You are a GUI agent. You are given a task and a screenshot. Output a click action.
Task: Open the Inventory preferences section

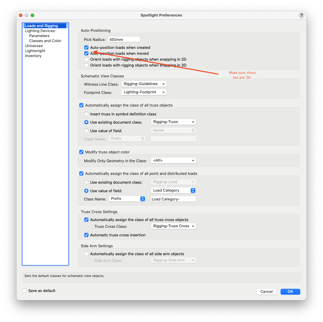(x=33, y=56)
